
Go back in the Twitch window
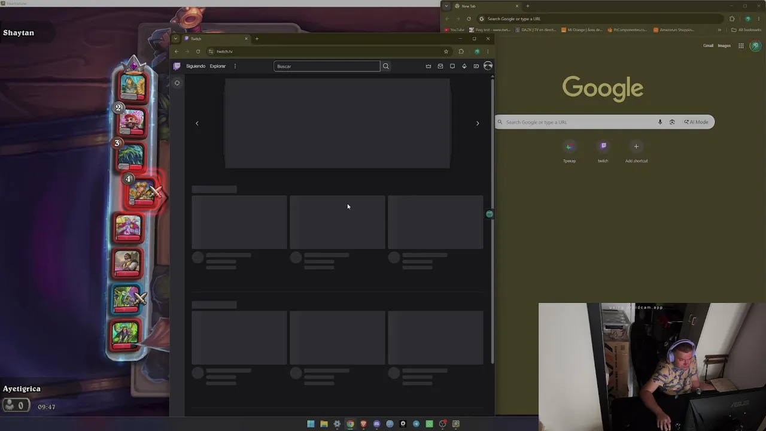(x=177, y=51)
